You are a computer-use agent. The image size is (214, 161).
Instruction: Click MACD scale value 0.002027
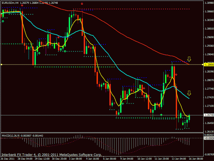tap(209, 135)
